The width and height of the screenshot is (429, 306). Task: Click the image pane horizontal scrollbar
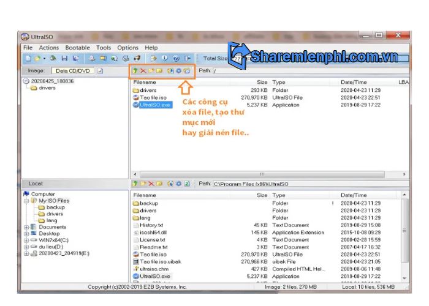[x=262, y=174]
